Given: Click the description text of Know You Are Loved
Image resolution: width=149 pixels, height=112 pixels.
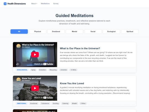Looking at the screenshot, I should [x=95, y=90].
